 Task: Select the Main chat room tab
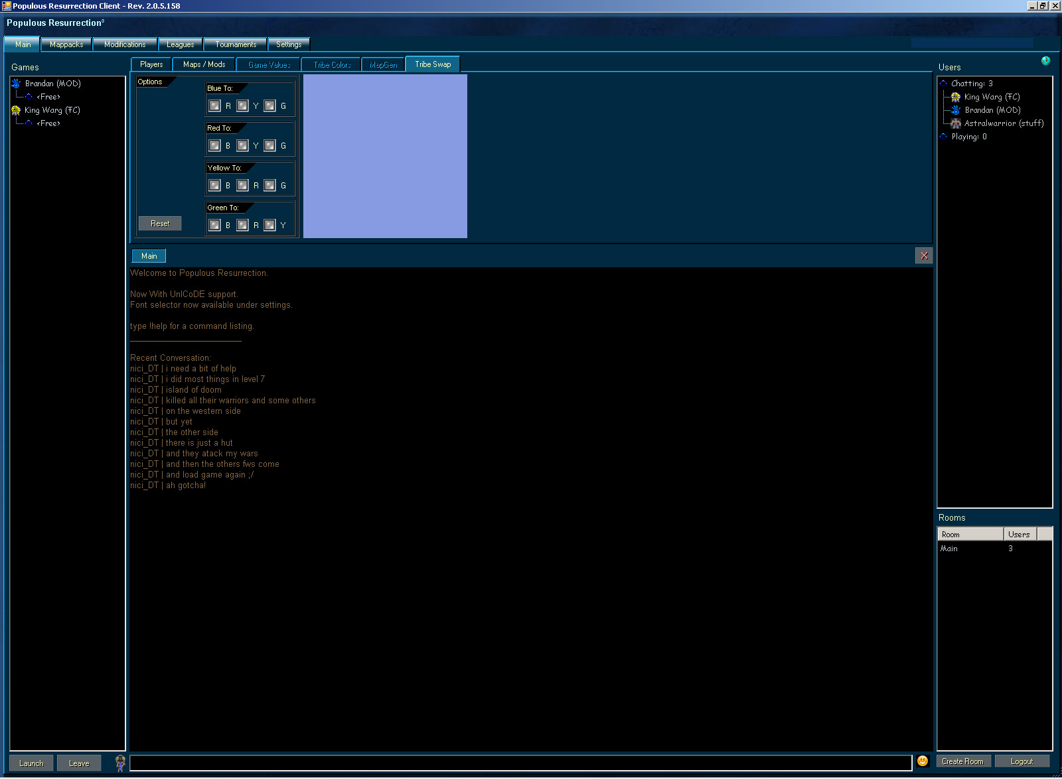[x=149, y=256]
